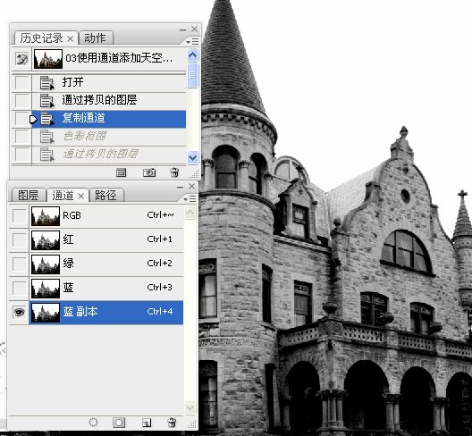Click the History panel scrollbar thumb

(193, 75)
